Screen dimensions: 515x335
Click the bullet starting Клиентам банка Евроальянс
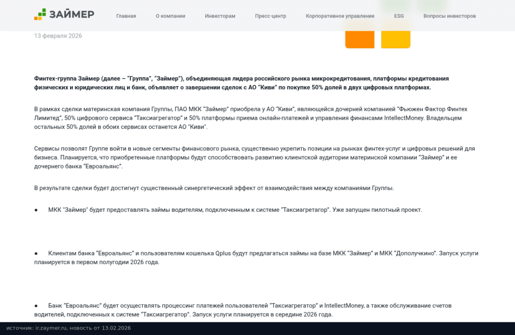click(256, 258)
